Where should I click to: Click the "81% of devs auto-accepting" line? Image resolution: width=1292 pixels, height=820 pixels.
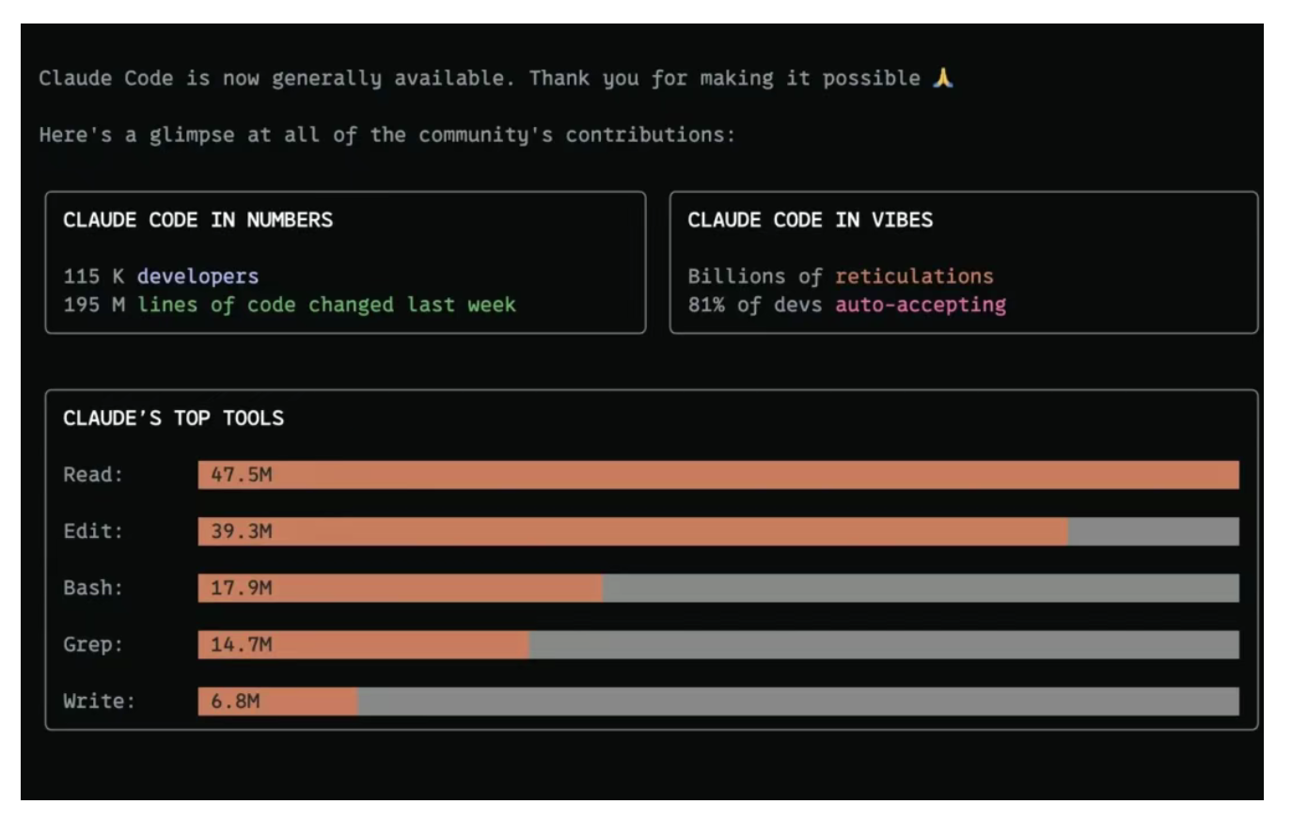point(846,305)
